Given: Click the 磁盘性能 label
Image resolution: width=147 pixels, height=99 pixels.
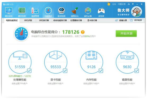Looking at the screenshot, I should pyautogui.click(x=127, y=80).
